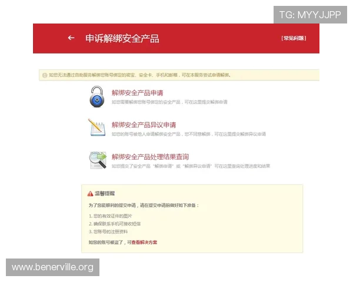Image resolution: width=353 pixels, height=282 pixels.
Task: Select the 申诉解绑安全产品 page title
Action: 122,38
